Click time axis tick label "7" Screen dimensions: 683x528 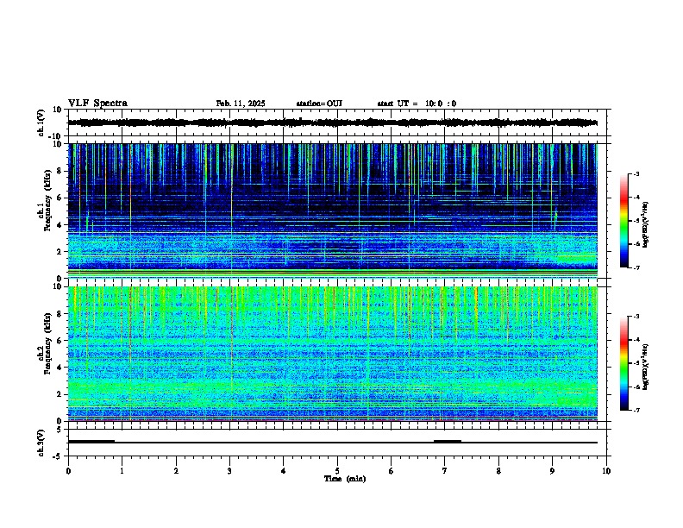click(x=445, y=471)
